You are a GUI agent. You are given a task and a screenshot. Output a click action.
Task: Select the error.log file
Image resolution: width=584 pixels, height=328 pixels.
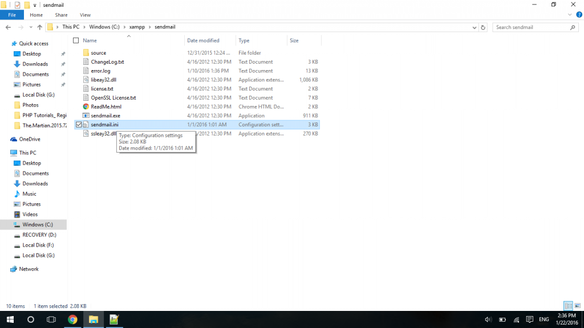100,71
